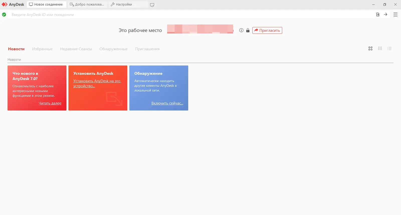Open the Недавние Сеансы tab
The image size is (401, 215).
(76, 49)
